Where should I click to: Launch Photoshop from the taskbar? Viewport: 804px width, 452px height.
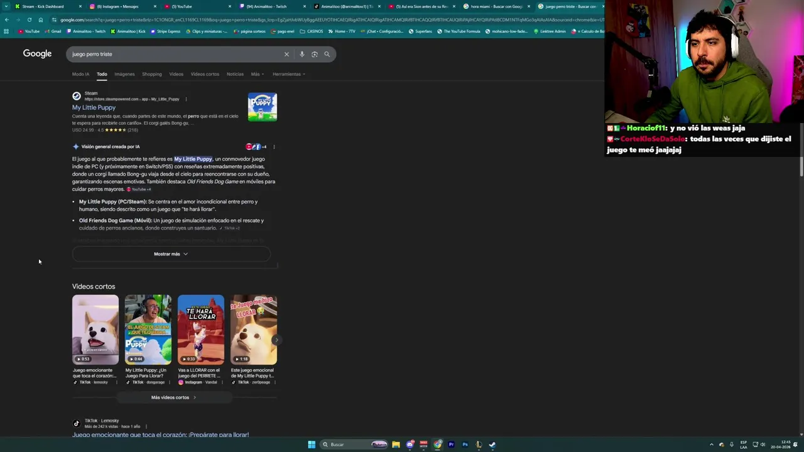pos(465,444)
